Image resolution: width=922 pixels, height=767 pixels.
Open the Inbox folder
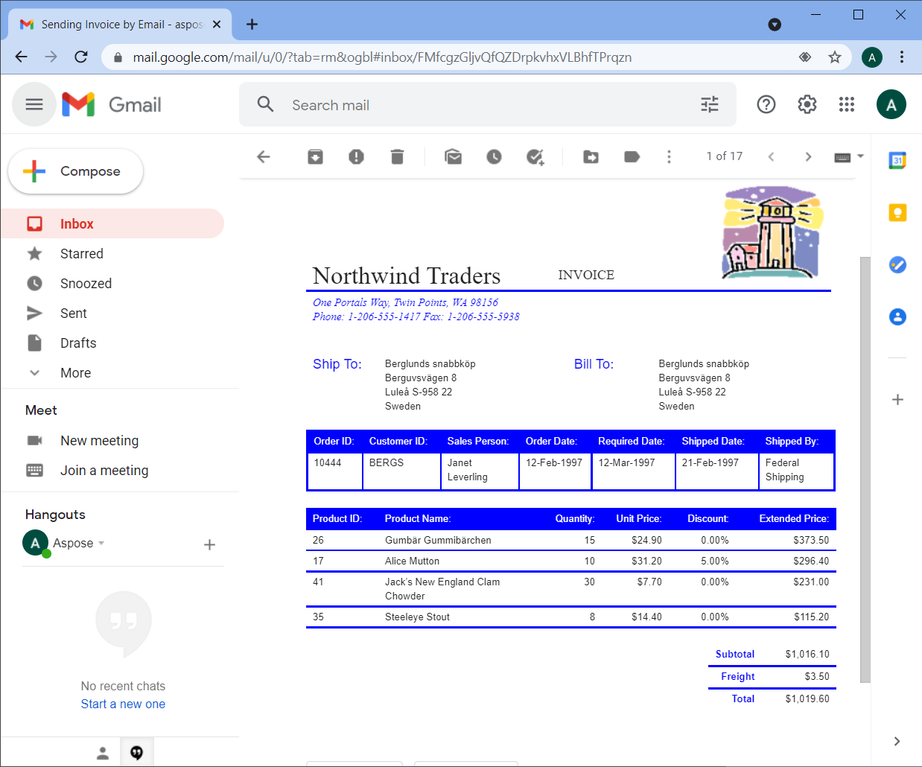click(112, 224)
